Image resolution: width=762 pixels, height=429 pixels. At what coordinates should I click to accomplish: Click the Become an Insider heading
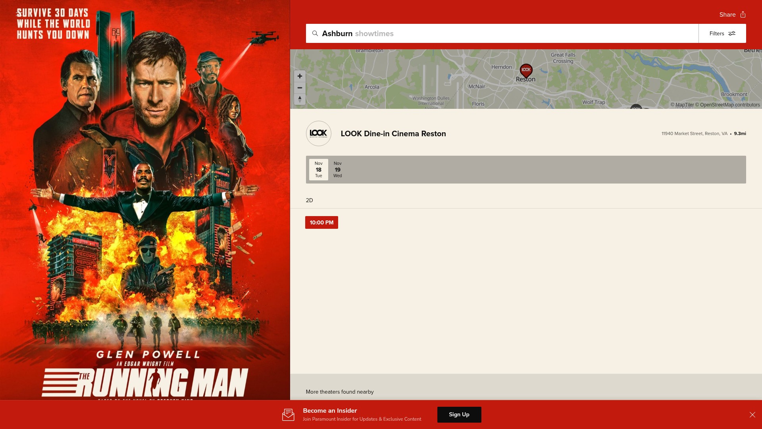pos(330,411)
